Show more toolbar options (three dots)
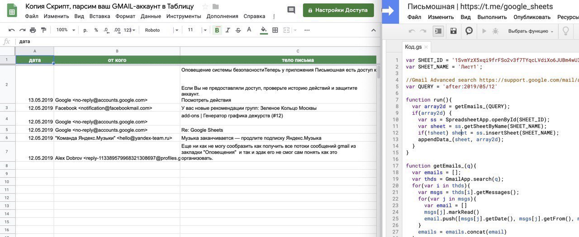The height and width of the screenshot is (237, 579). pos(307,30)
